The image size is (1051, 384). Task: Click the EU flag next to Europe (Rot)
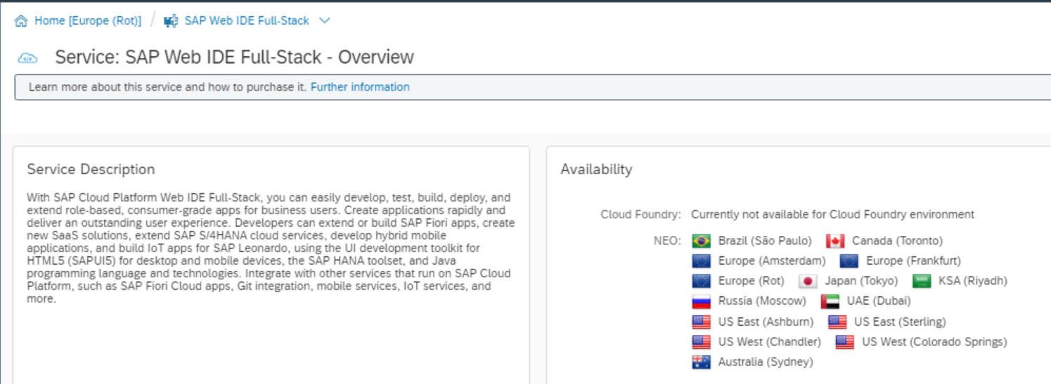(701, 282)
